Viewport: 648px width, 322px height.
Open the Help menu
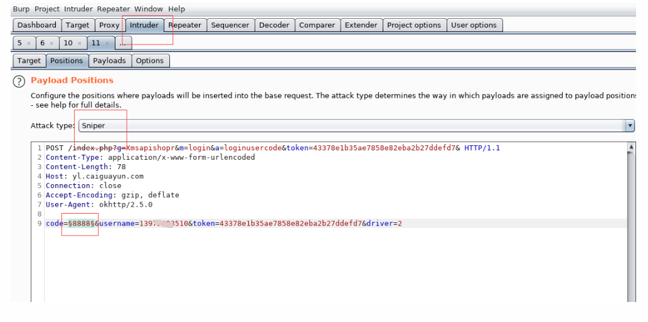click(176, 9)
